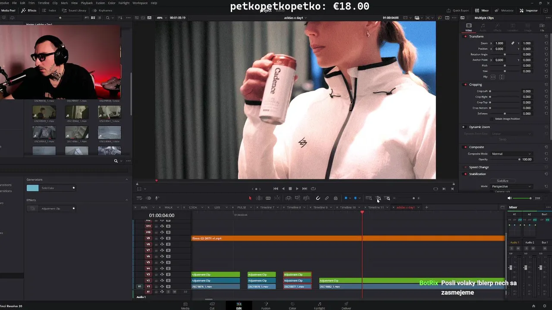Toggle the Cropping section enable switch
Image resolution: width=552 pixels, height=310 pixels.
(x=465, y=85)
